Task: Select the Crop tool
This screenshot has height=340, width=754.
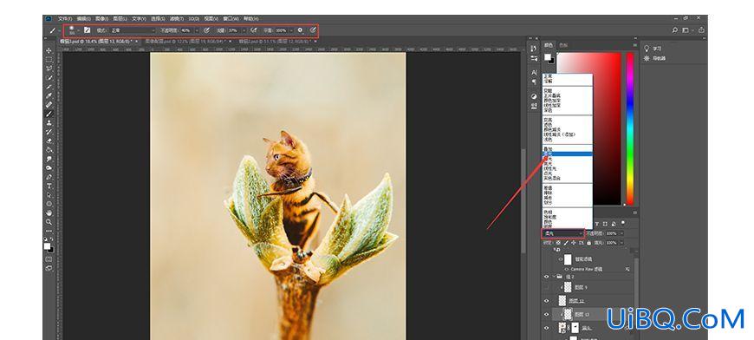Action: click(49, 87)
